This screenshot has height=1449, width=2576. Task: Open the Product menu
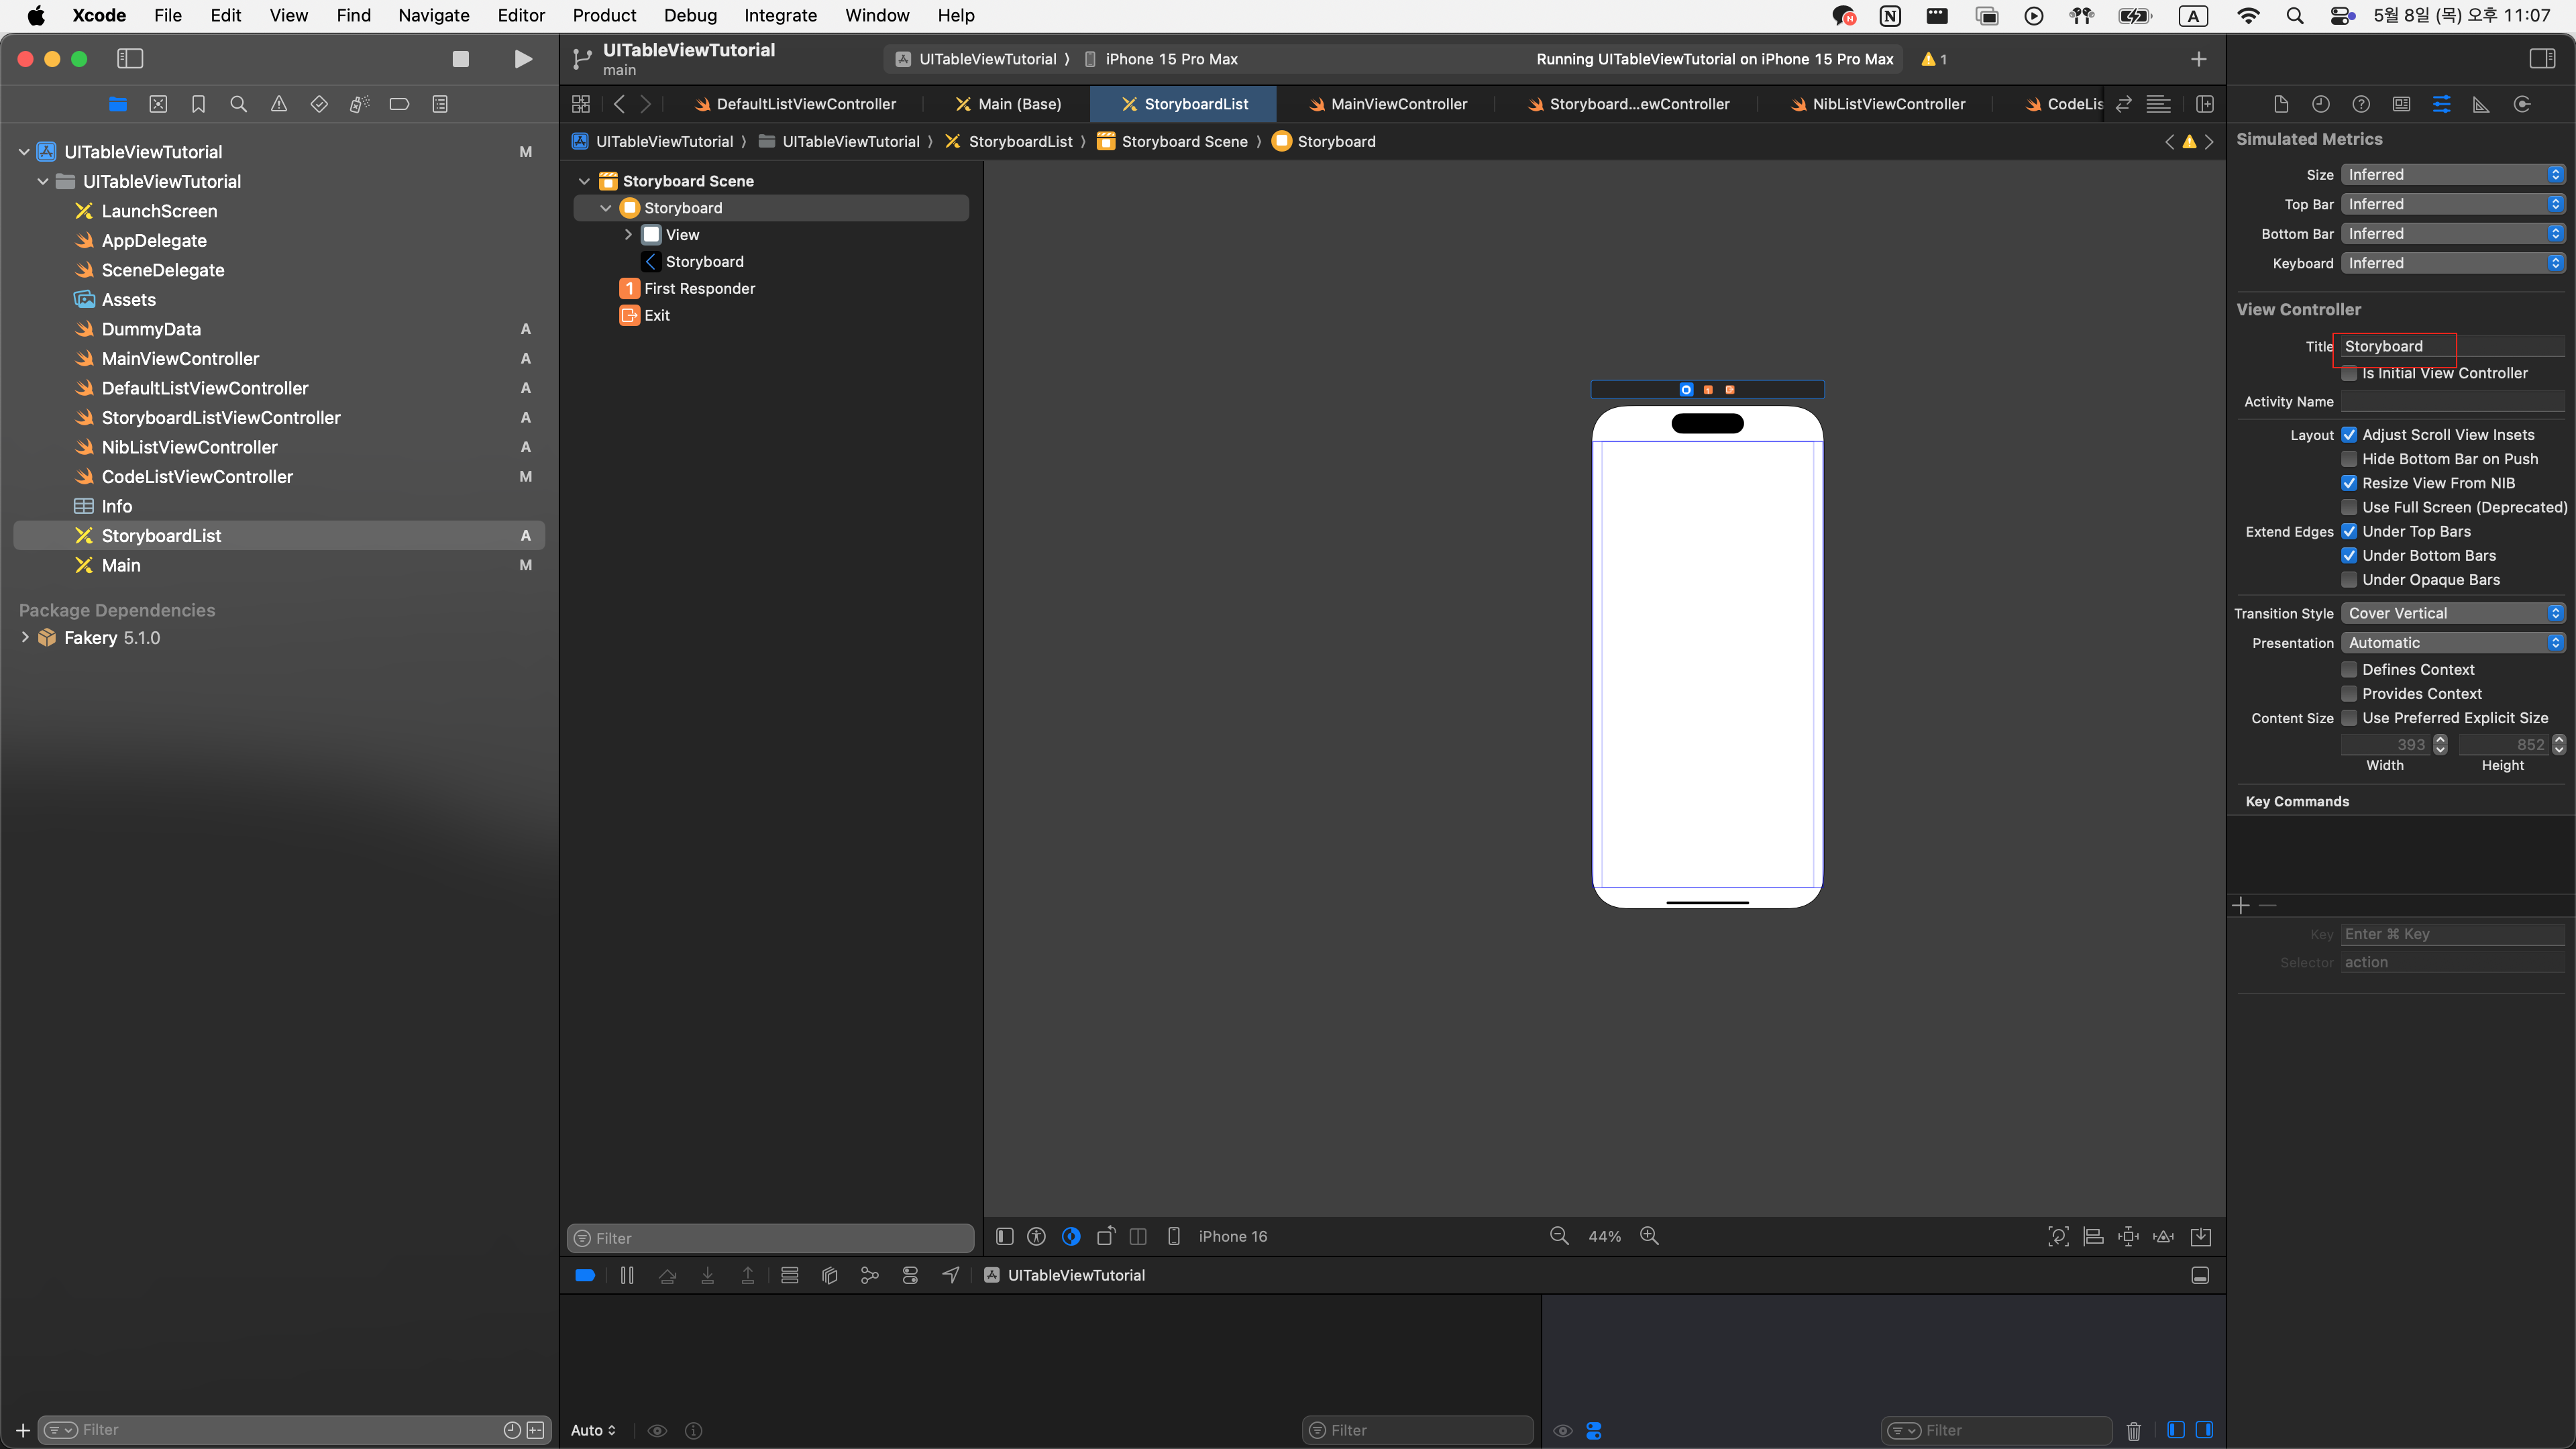click(x=604, y=15)
